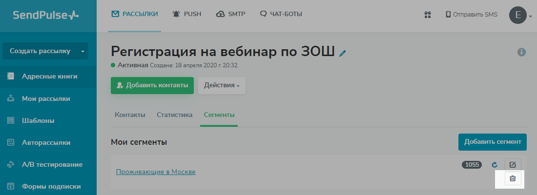Open PUSH top menu
The image size is (537, 195).
point(186,14)
